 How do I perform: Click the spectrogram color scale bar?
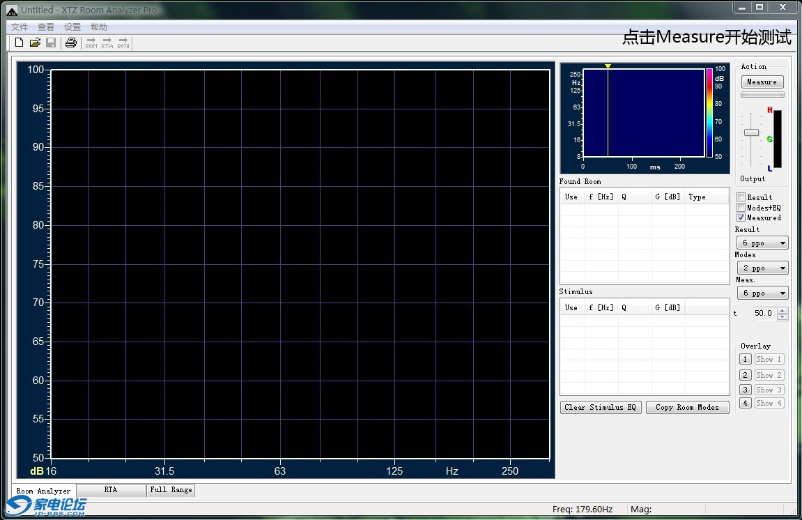click(709, 113)
